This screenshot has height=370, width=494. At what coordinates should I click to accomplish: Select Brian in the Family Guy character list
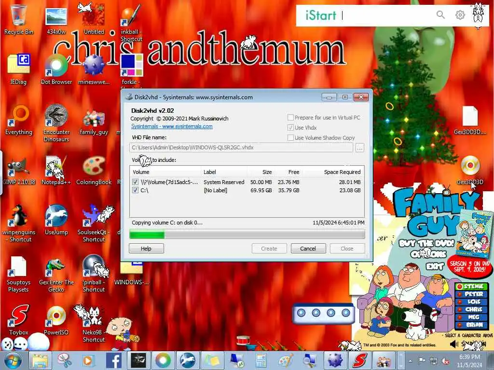tap(472, 325)
